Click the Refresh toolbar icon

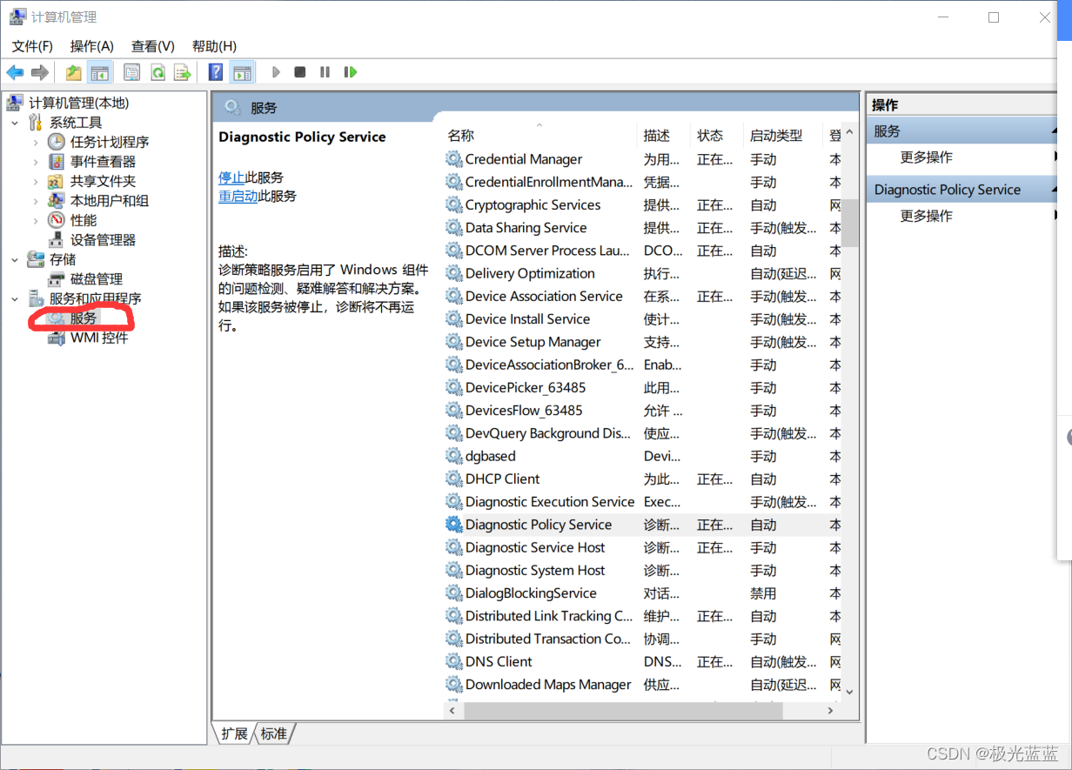(157, 72)
